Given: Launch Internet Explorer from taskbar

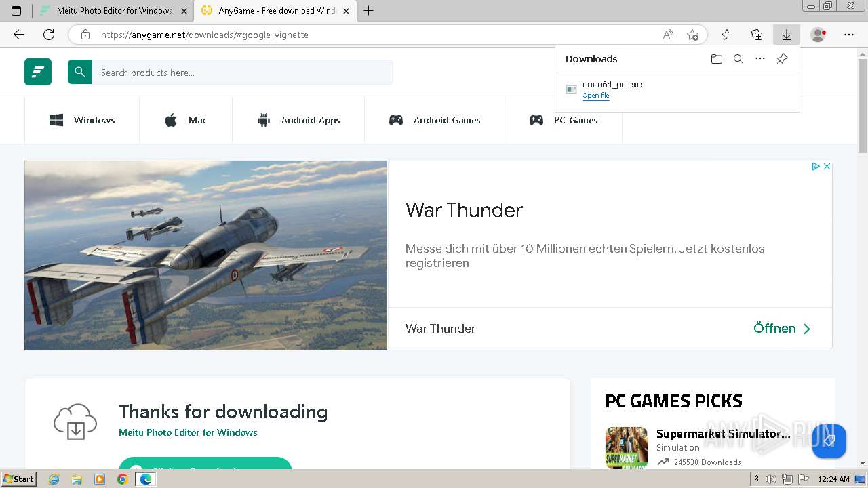Looking at the screenshot, I should (x=54, y=479).
